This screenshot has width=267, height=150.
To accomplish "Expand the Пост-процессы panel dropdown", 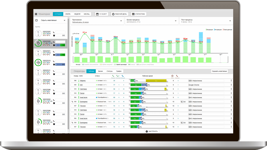I will [x=230, y=21].
